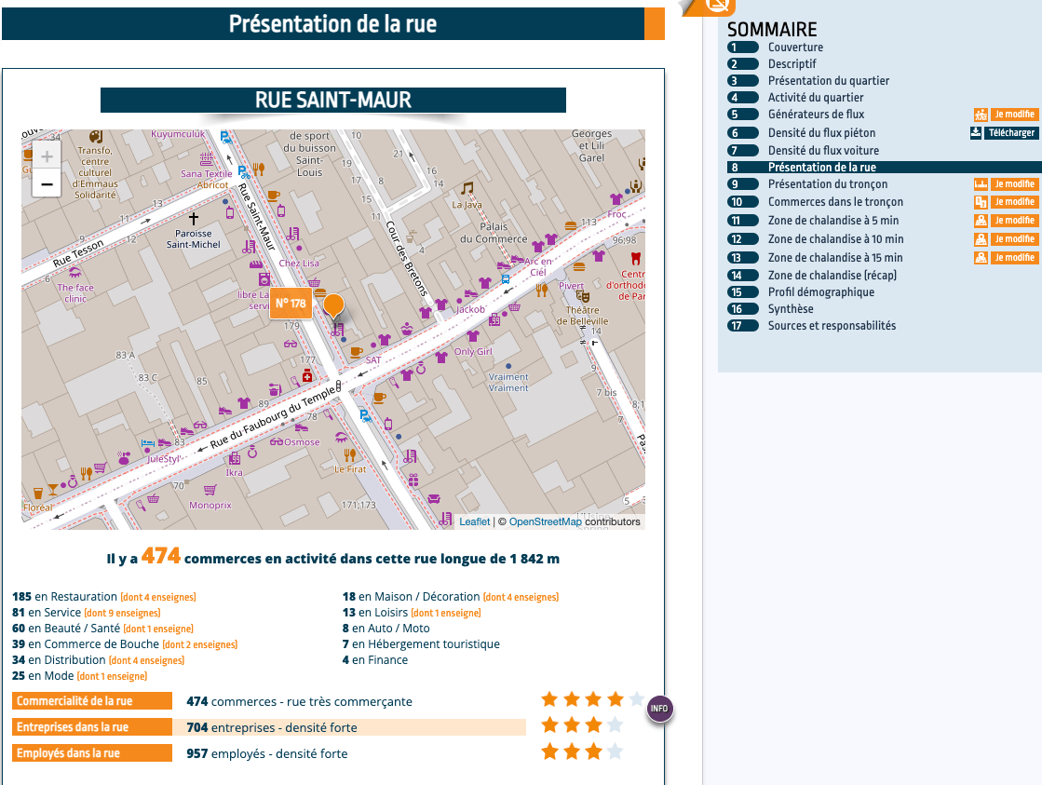Select the pedestrian icon beside Générateurs de flux
The width and height of the screenshot is (1042, 785).
coord(981,115)
